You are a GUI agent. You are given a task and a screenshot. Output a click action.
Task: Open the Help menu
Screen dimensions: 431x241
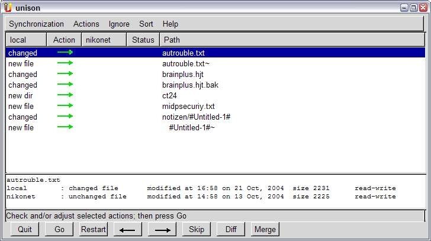[170, 24]
